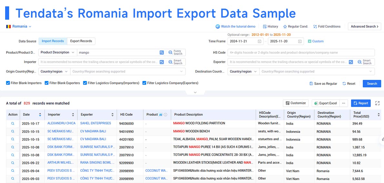Click MANGO WOOD FOLDING PARTITION description
Image resolution: width=384 pixels, height=183 pixels.
199,123
